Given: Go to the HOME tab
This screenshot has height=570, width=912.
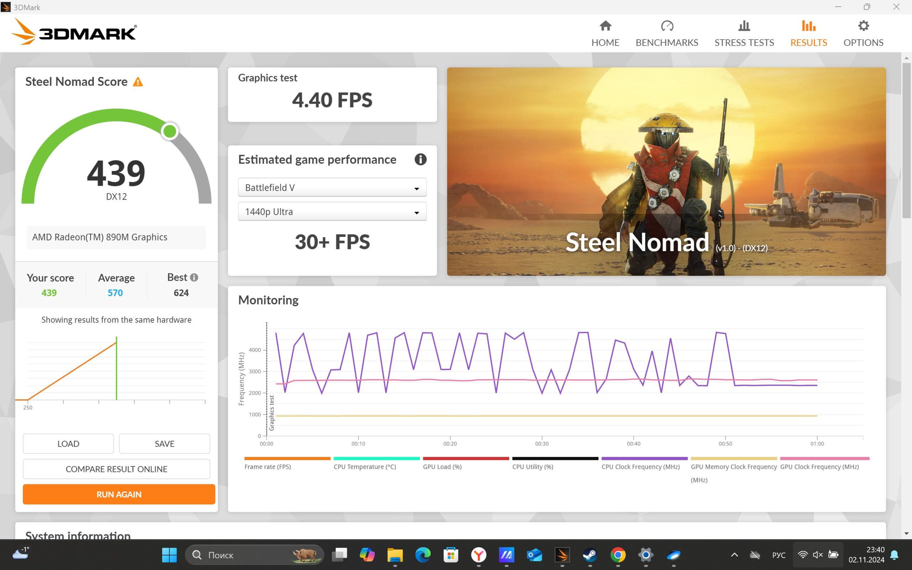Looking at the screenshot, I should coord(605,33).
